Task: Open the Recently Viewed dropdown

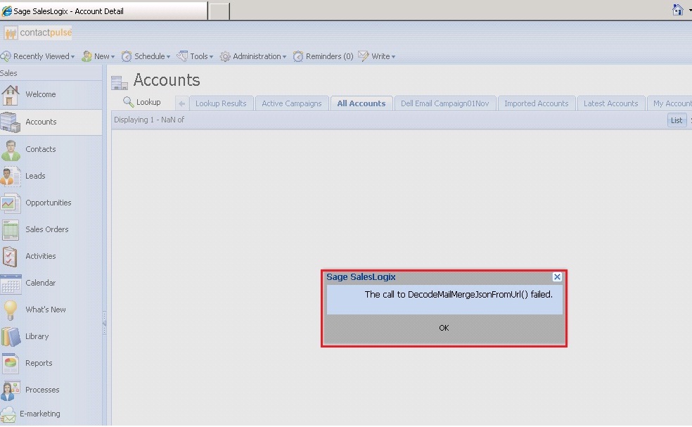Action: click(x=37, y=56)
